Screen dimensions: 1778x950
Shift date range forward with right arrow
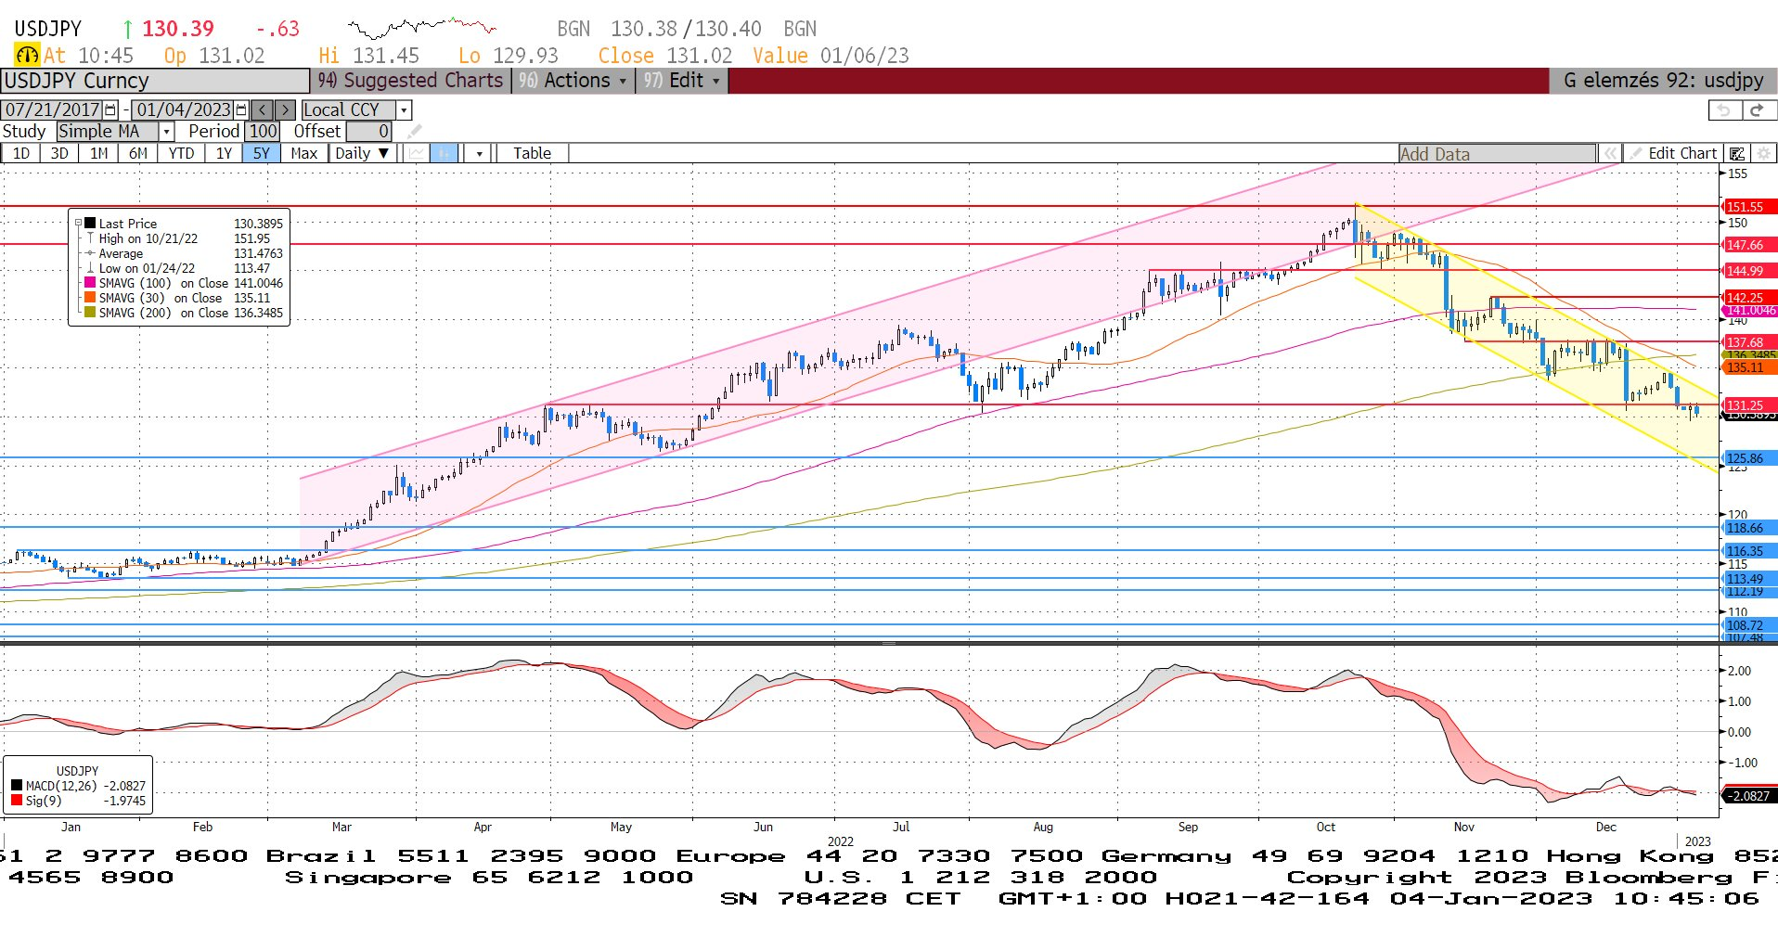pos(285,109)
